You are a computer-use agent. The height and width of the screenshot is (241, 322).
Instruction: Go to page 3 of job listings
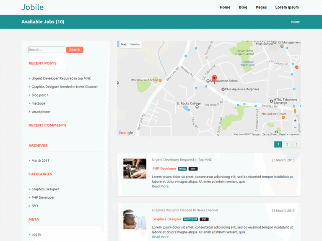(296, 144)
